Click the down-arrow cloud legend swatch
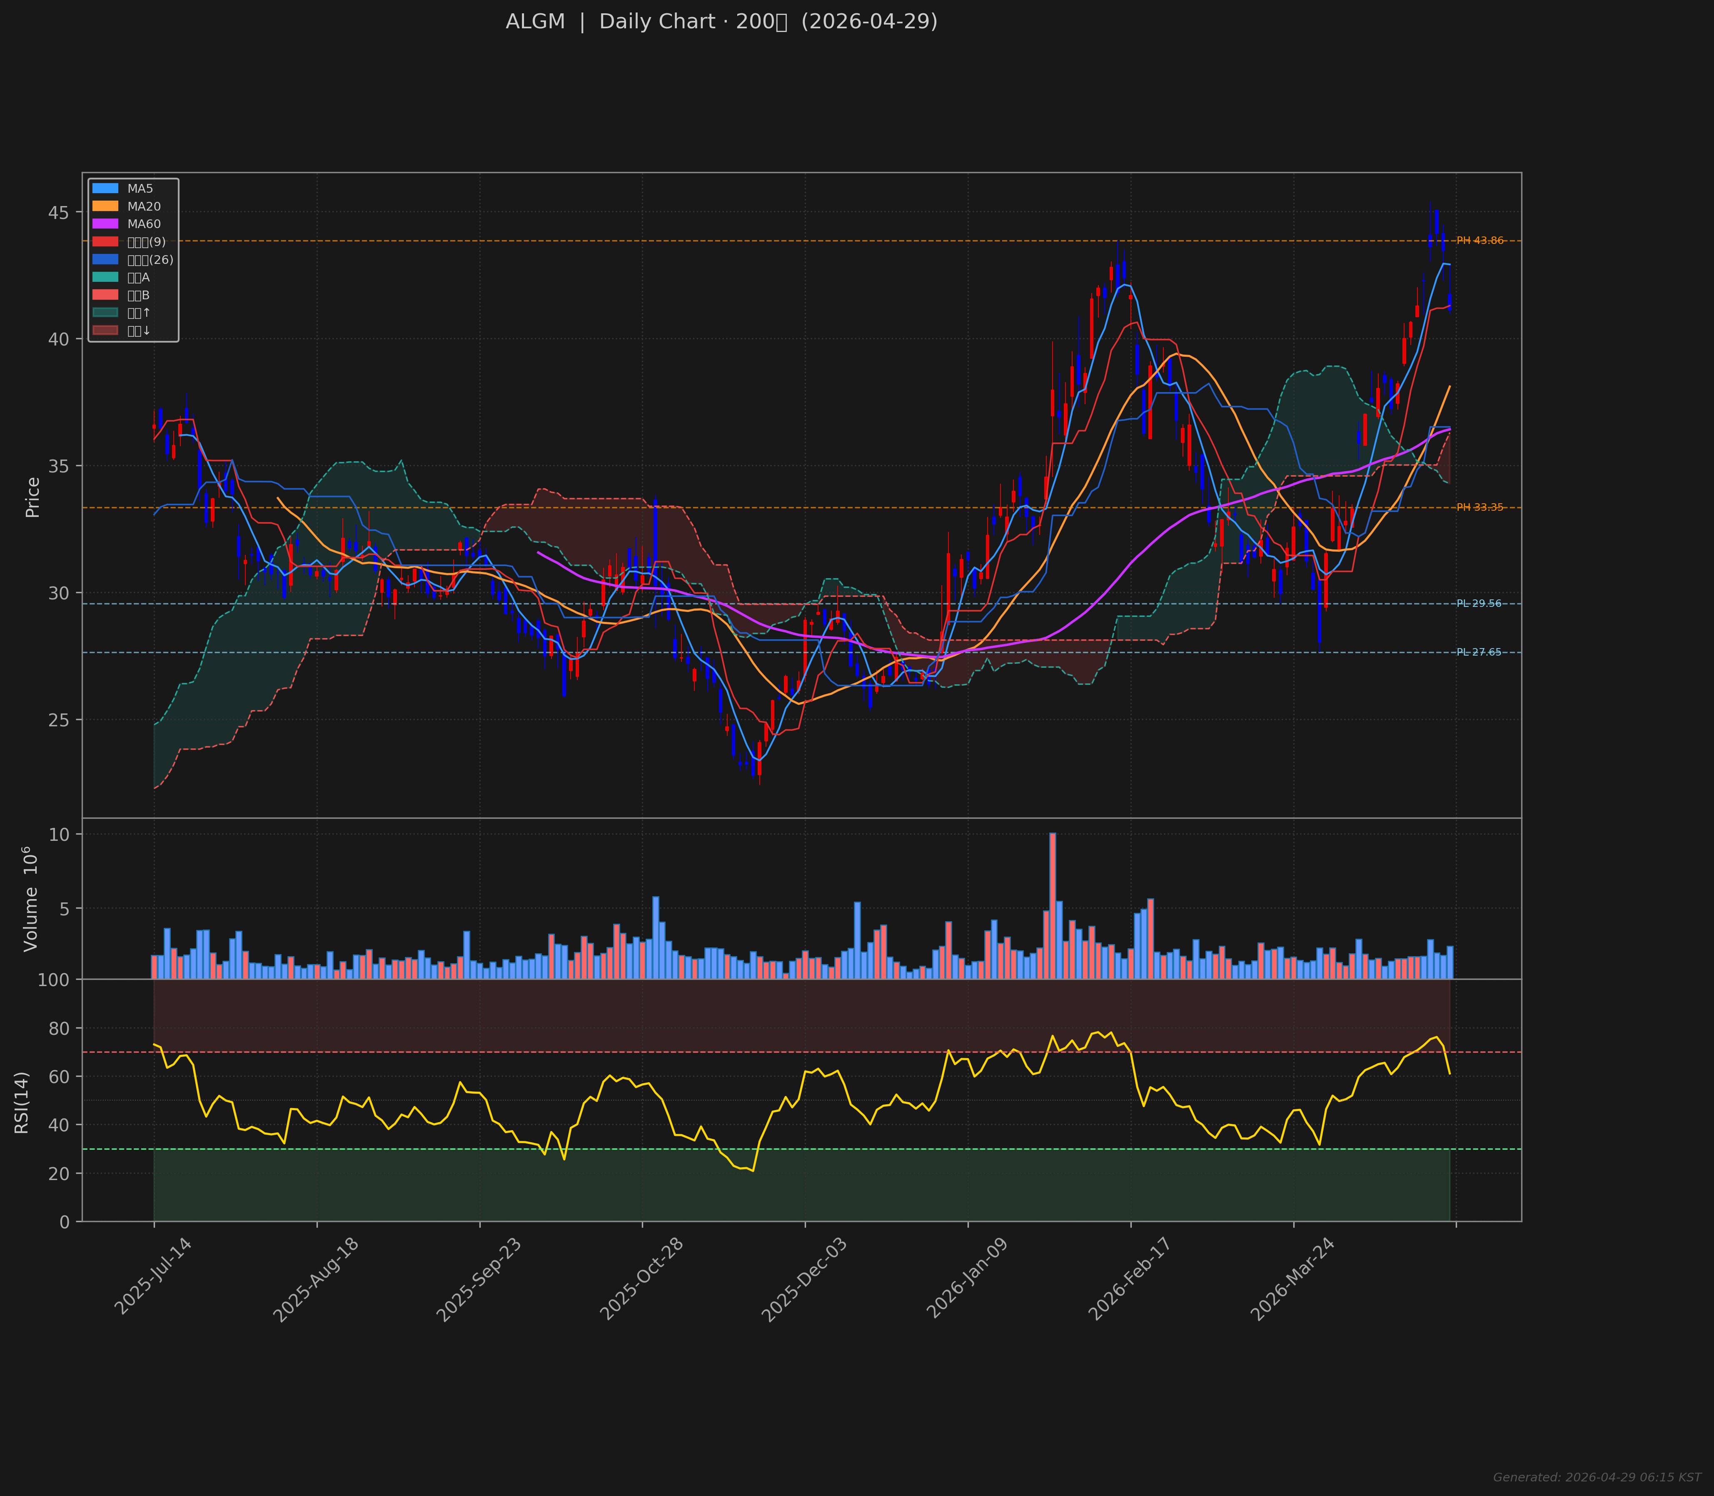Image resolution: width=1714 pixels, height=1496 pixels. coord(105,331)
